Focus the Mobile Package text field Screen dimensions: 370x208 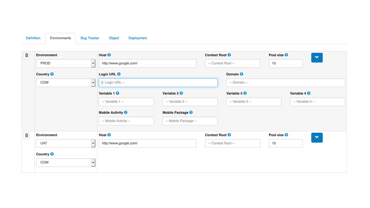point(190,121)
